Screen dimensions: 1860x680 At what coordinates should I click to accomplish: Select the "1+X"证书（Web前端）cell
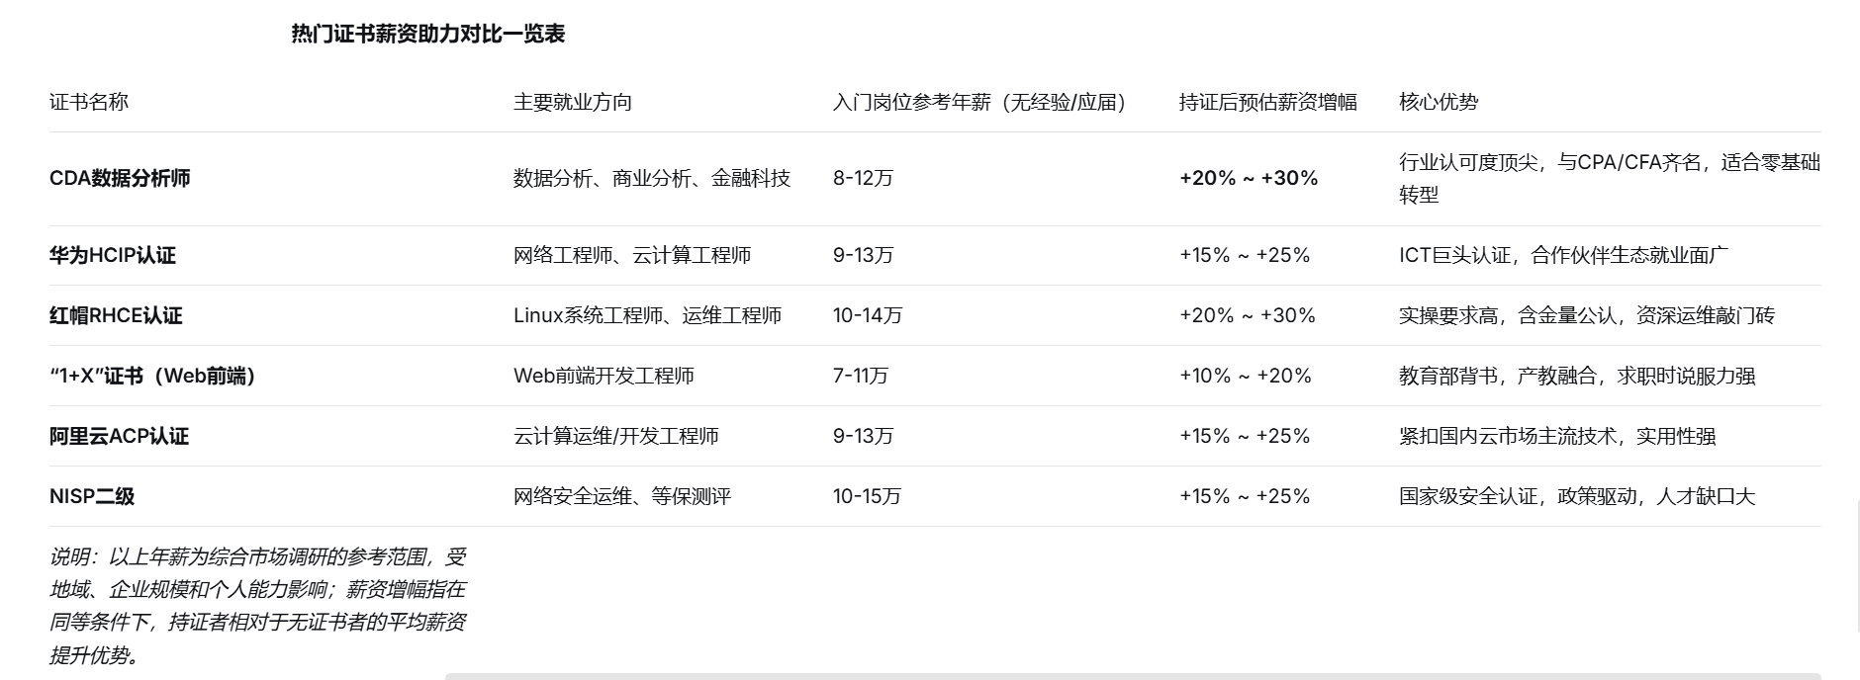pyautogui.click(x=152, y=376)
